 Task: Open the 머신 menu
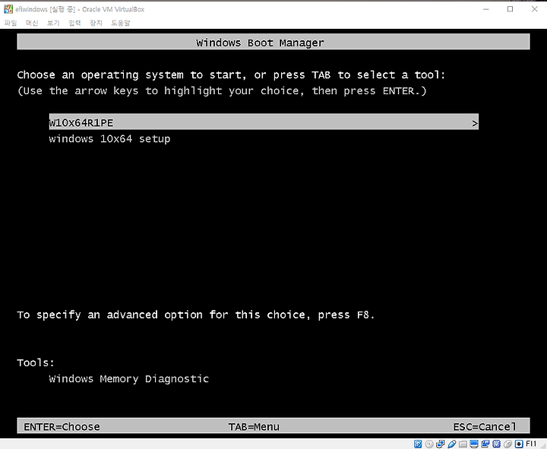(32, 23)
